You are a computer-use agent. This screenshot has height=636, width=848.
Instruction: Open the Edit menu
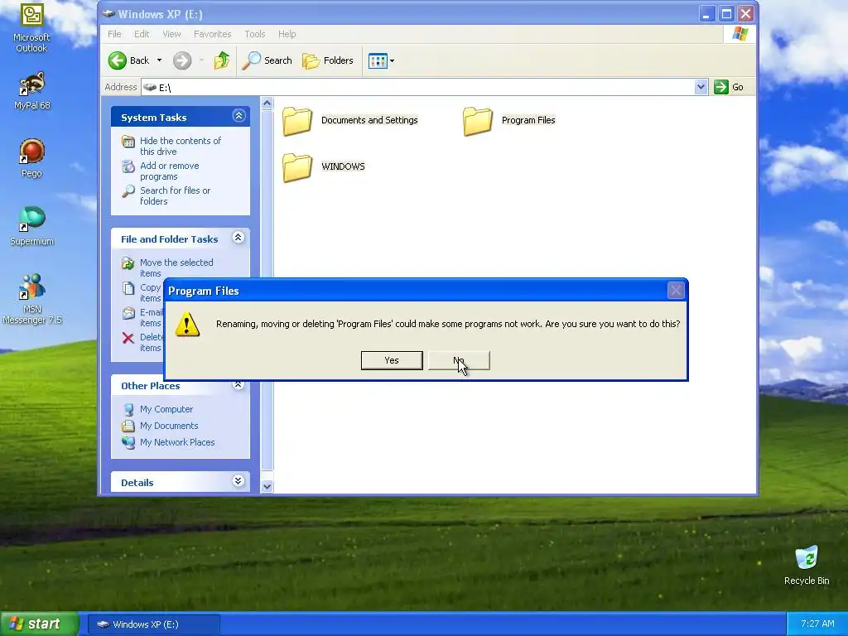click(x=142, y=34)
